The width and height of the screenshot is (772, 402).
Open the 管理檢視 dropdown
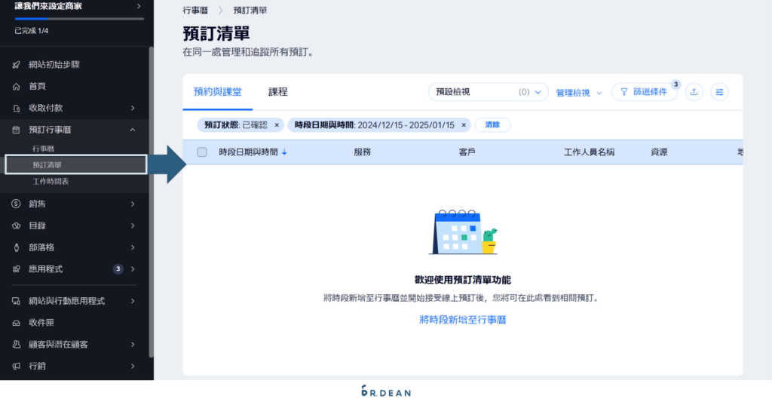click(578, 93)
